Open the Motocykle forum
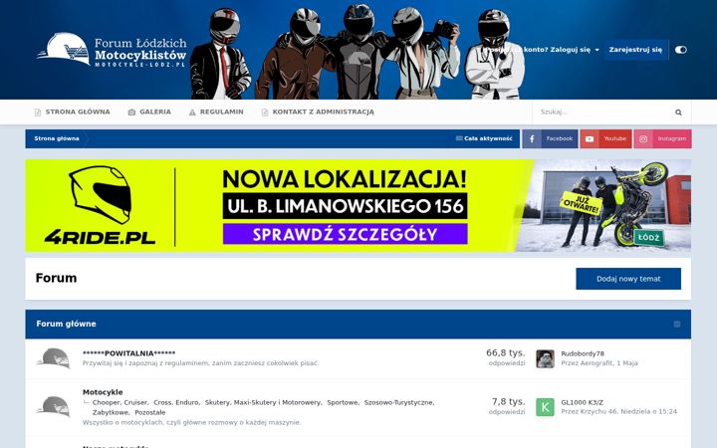Image resolution: width=717 pixels, height=448 pixels. [103, 392]
